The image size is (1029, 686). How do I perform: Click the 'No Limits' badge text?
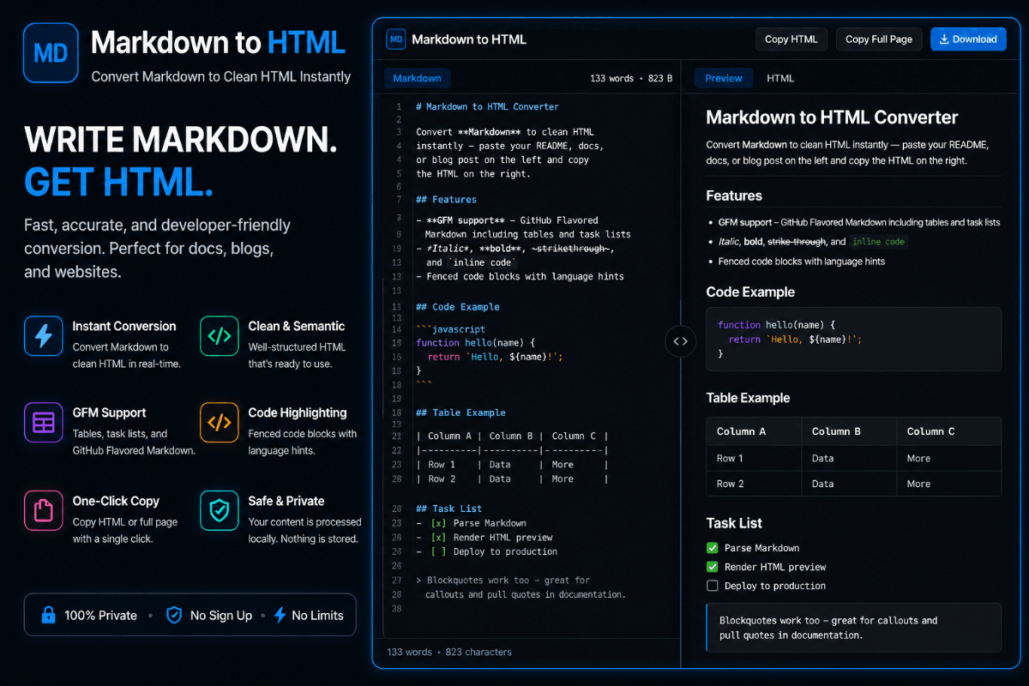(x=317, y=615)
